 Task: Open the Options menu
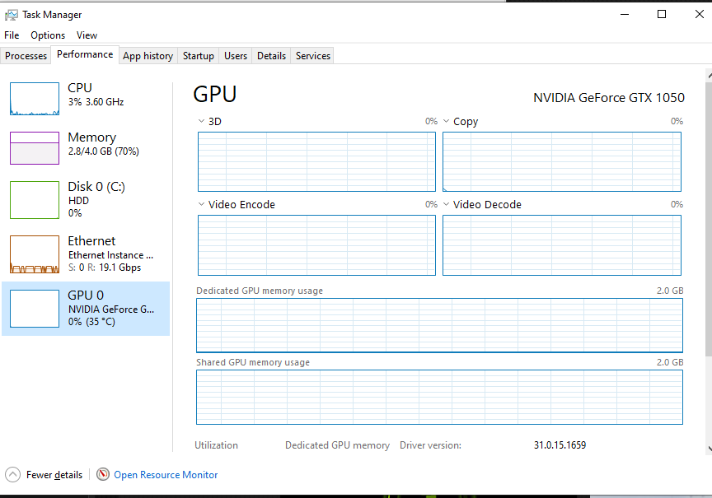(48, 35)
